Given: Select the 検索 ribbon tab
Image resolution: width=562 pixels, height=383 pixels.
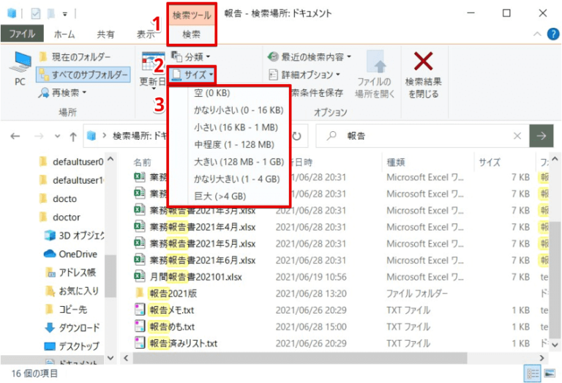Looking at the screenshot, I should point(192,34).
